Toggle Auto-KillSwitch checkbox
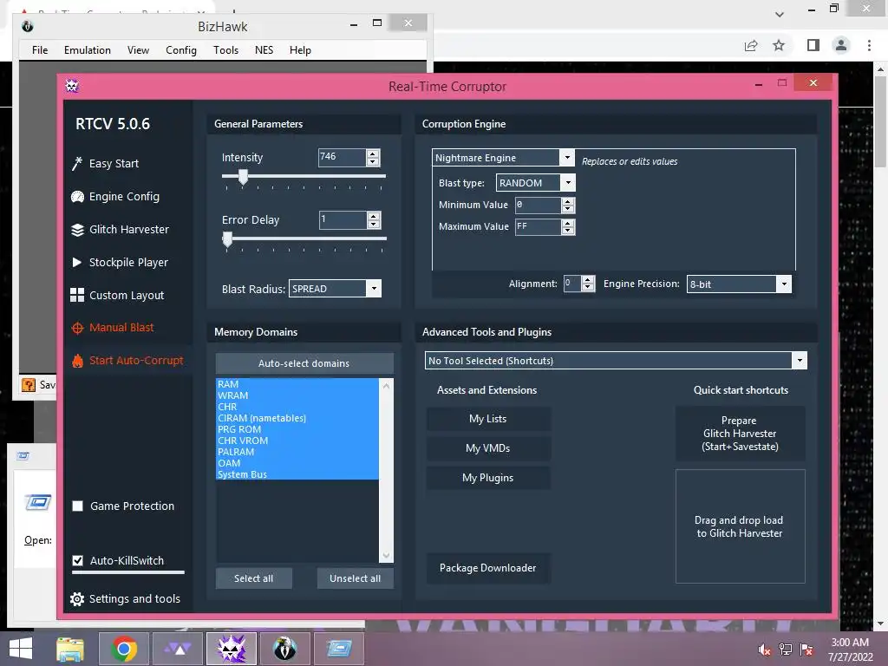This screenshot has height=666, width=888. click(78, 561)
